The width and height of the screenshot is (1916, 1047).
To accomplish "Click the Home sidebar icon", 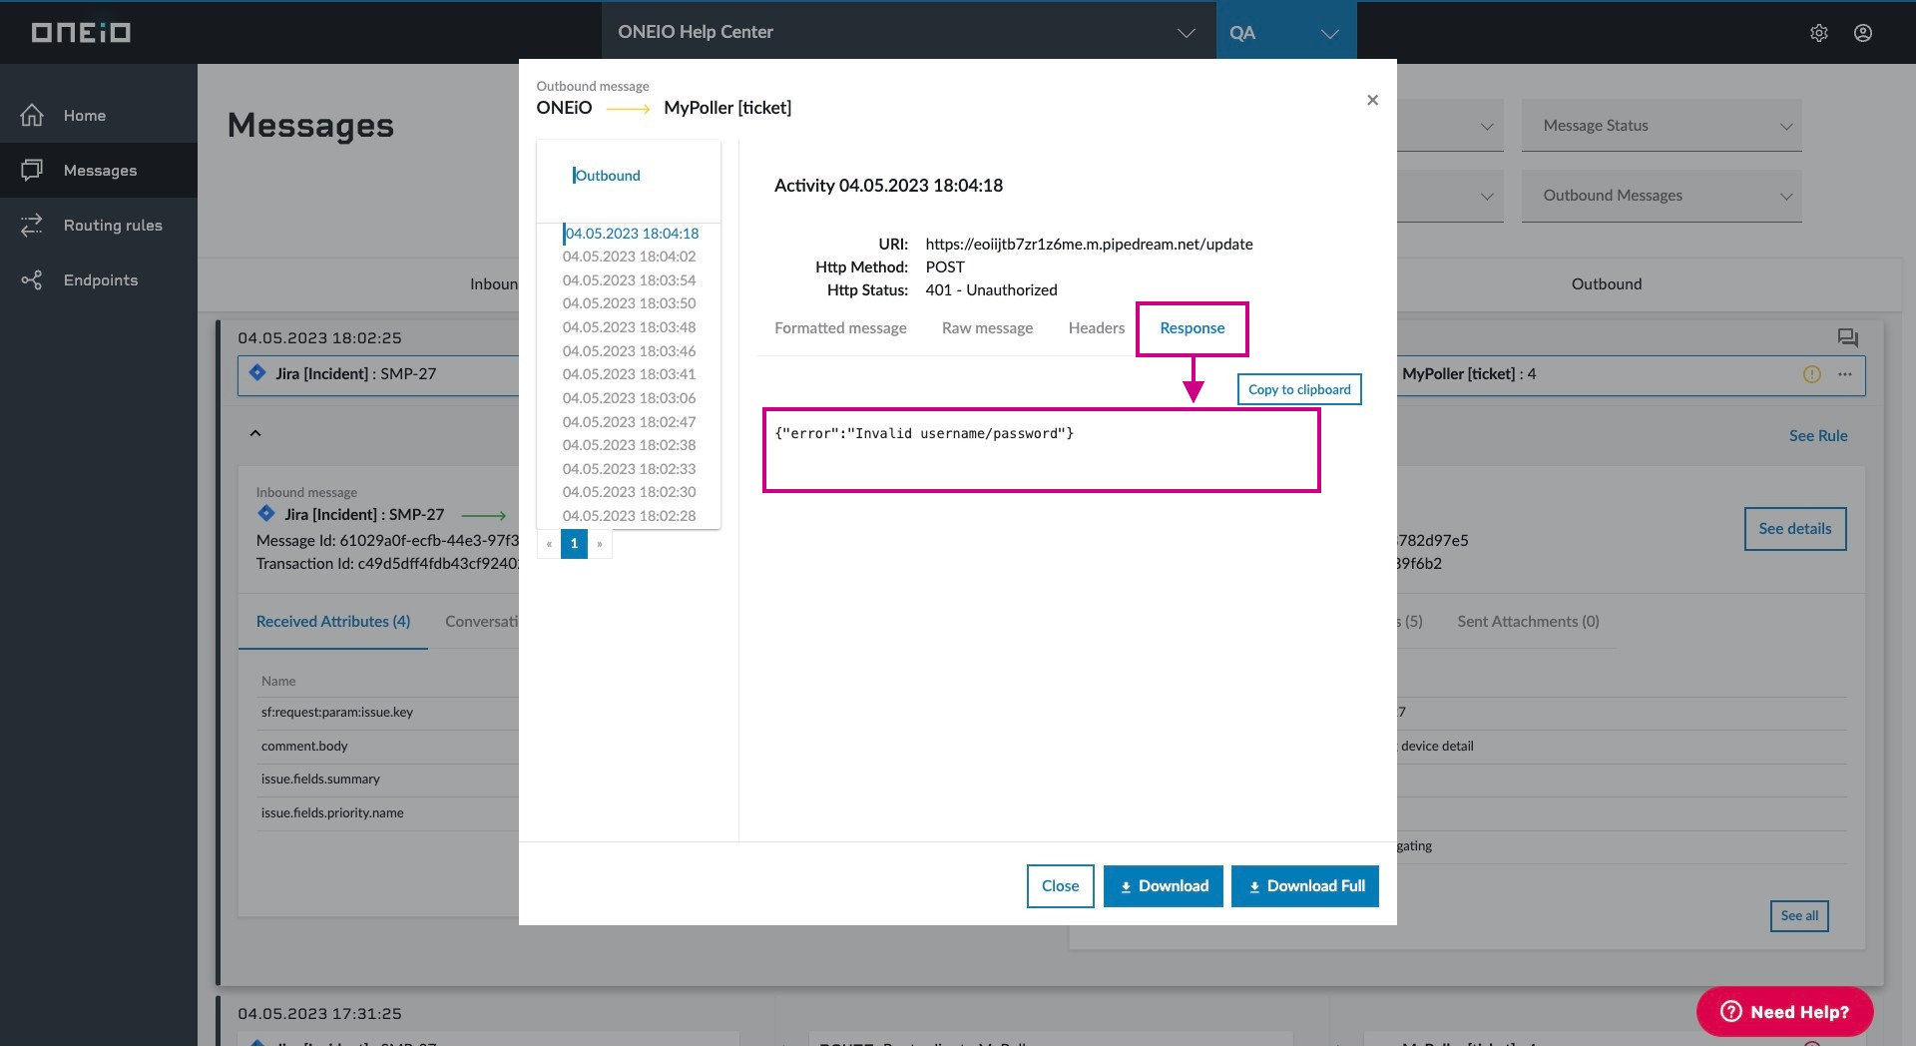I will click(x=32, y=116).
